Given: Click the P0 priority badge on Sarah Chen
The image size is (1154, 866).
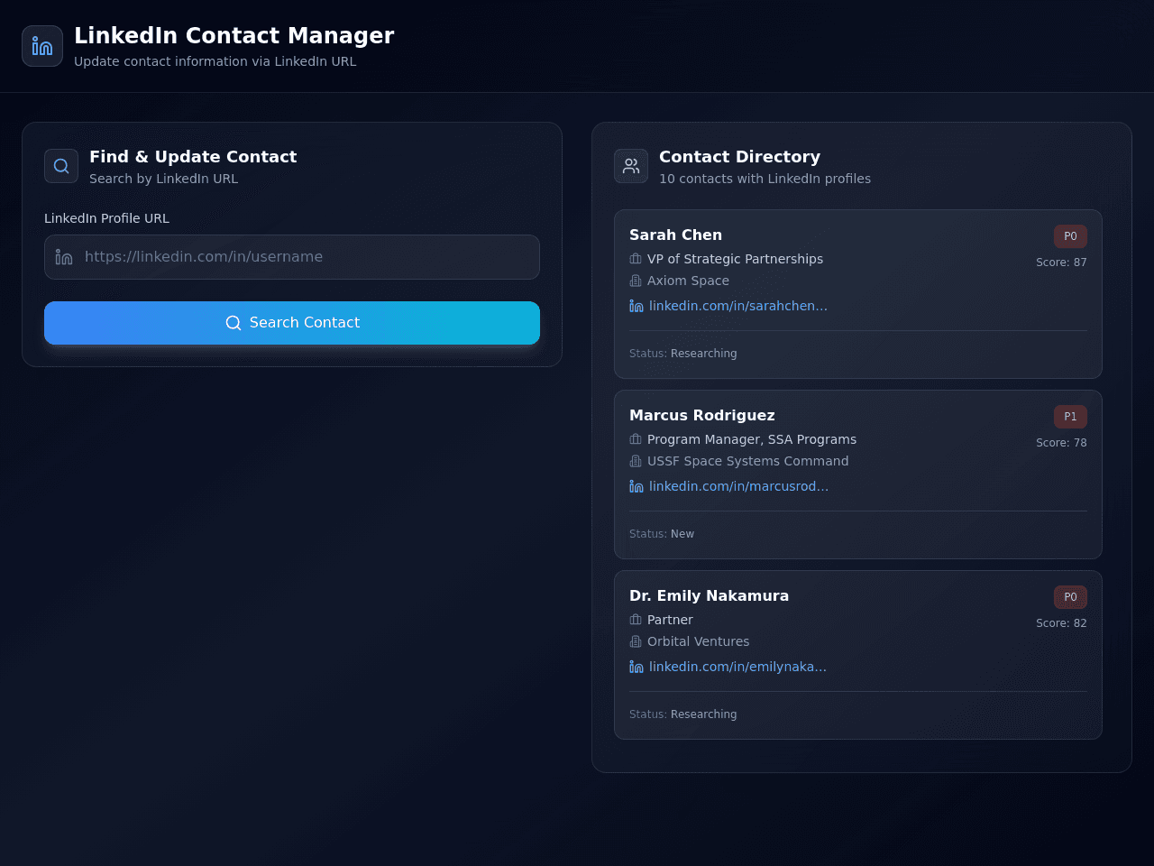Looking at the screenshot, I should click(x=1070, y=236).
